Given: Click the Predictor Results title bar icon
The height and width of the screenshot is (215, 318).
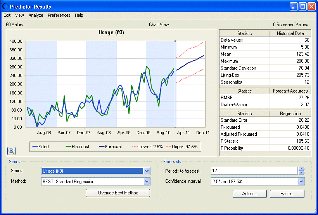Looking at the screenshot, I should pyautogui.click(x=5, y=7).
